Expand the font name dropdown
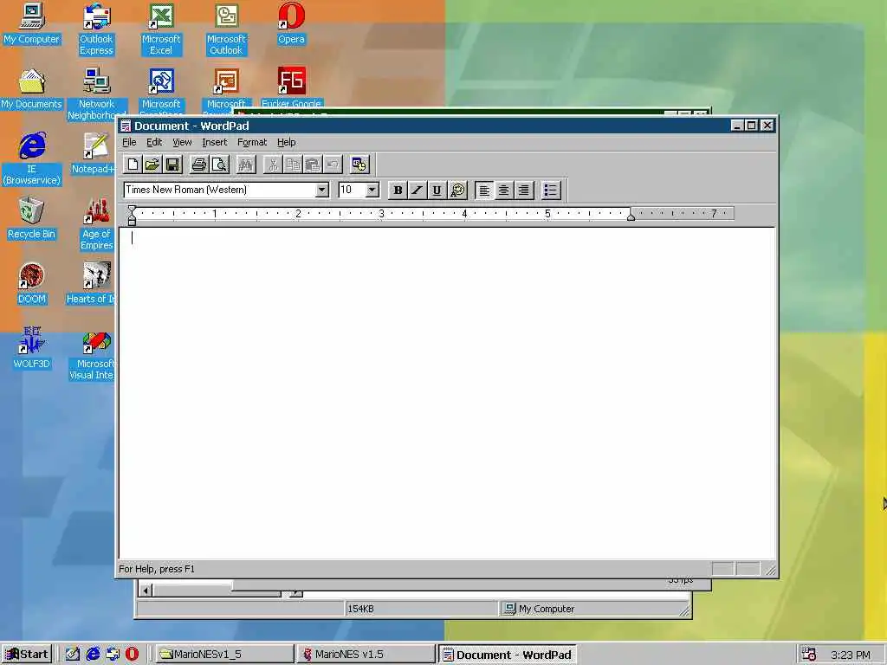This screenshot has width=887, height=665. coord(322,190)
